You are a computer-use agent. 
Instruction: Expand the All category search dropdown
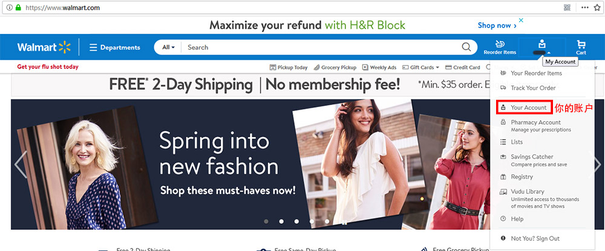[x=168, y=47]
